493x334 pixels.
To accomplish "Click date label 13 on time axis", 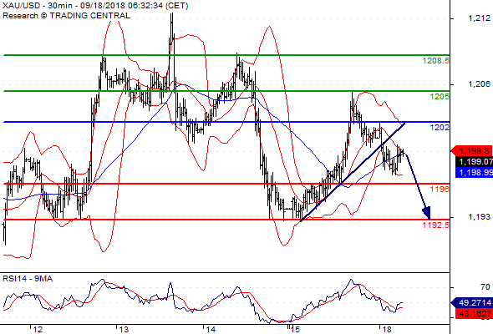I will (124, 330).
